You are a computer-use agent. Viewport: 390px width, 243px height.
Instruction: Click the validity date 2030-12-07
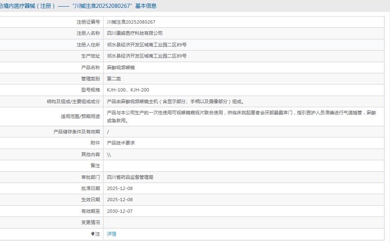[x=120, y=211]
